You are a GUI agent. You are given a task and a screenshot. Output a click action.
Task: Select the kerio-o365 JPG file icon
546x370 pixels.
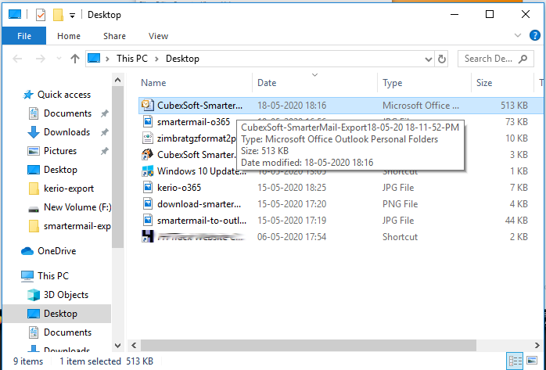pyautogui.click(x=147, y=187)
